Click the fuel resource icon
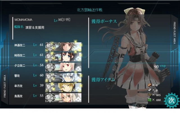The width and height of the screenshot is (180, 113). (x=150, y=85)
